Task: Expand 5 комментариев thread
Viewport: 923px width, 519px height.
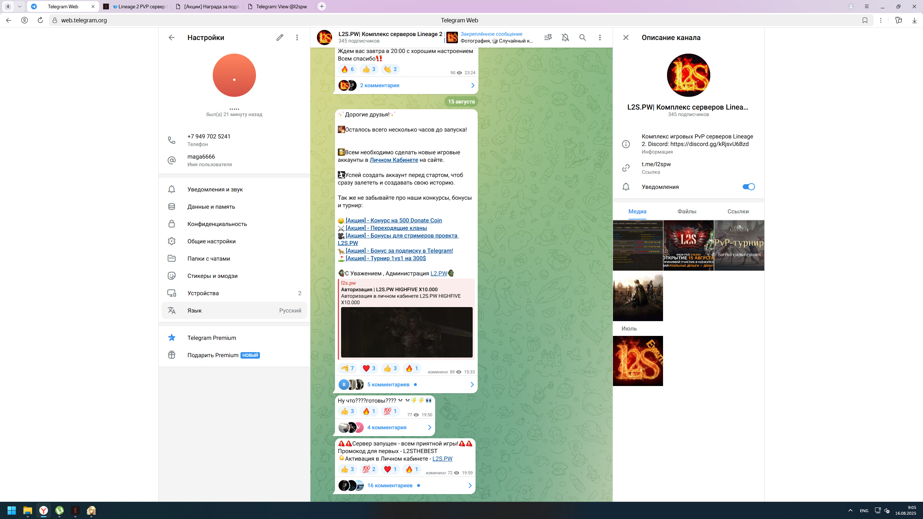Action: (406, 385)
